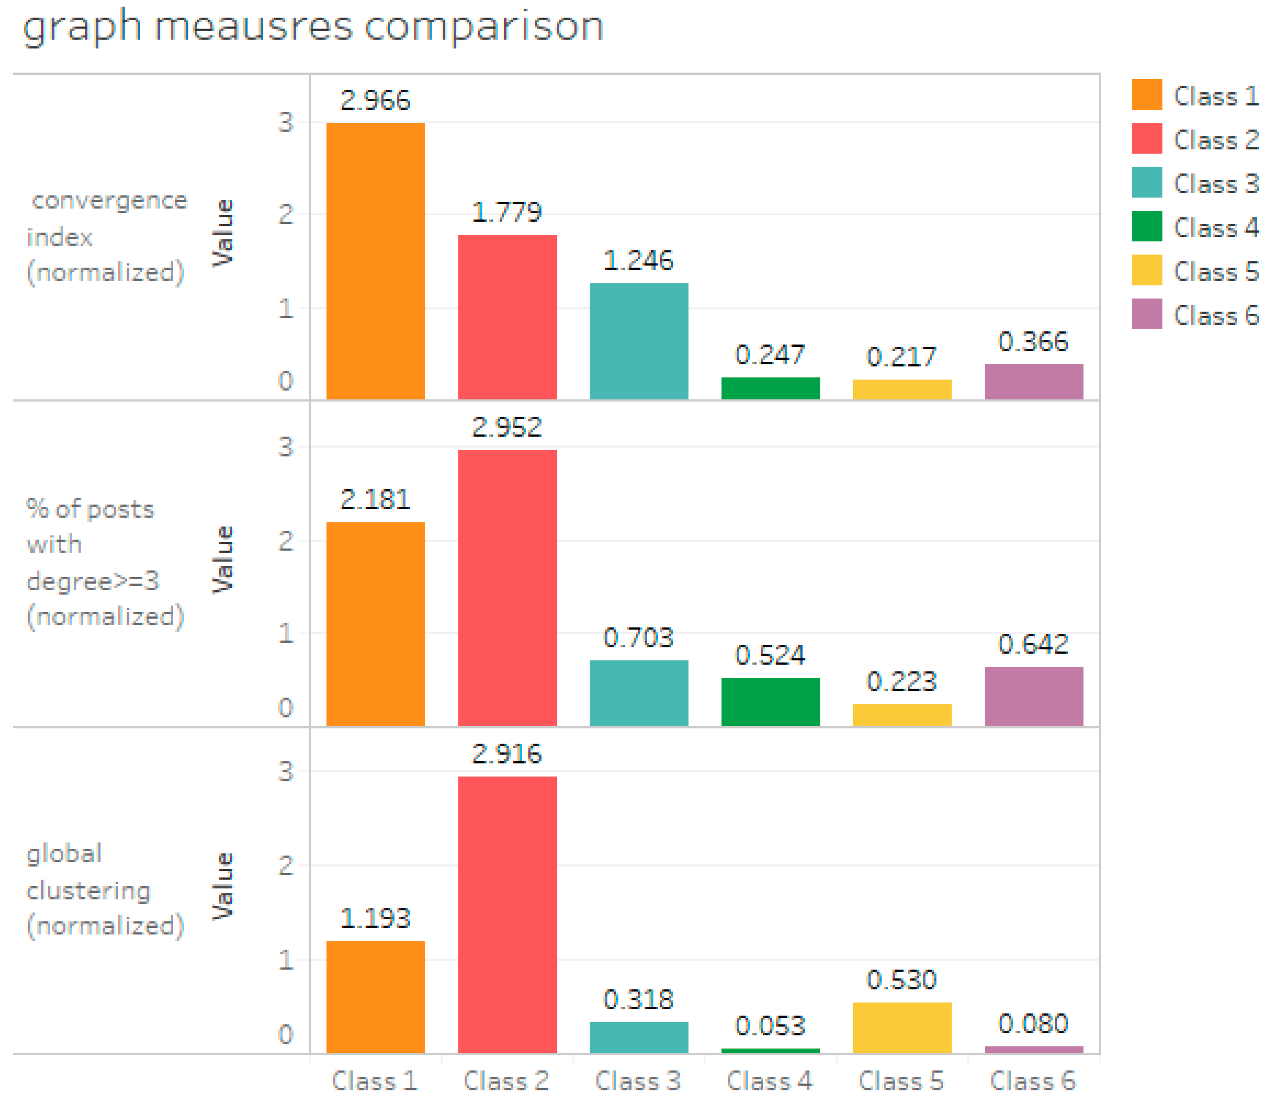This screenshot has width=1267, height=1115.
Task: Click the 'graph meausres comparison' chart title
Action: click(313, 27)
